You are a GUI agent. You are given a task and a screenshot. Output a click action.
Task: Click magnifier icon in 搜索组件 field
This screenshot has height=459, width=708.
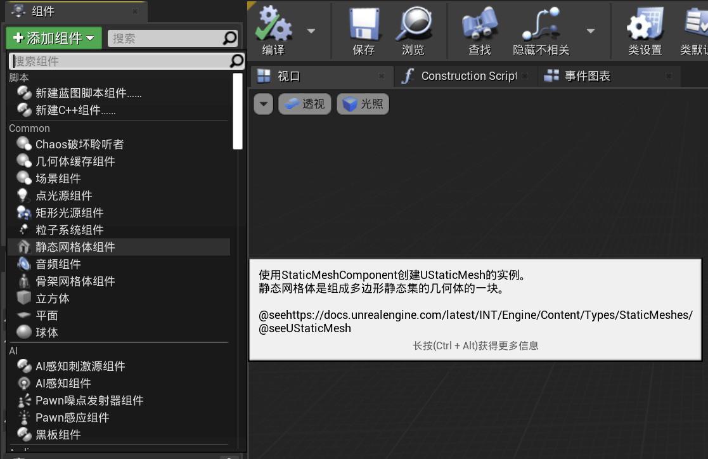click(236, 60)
